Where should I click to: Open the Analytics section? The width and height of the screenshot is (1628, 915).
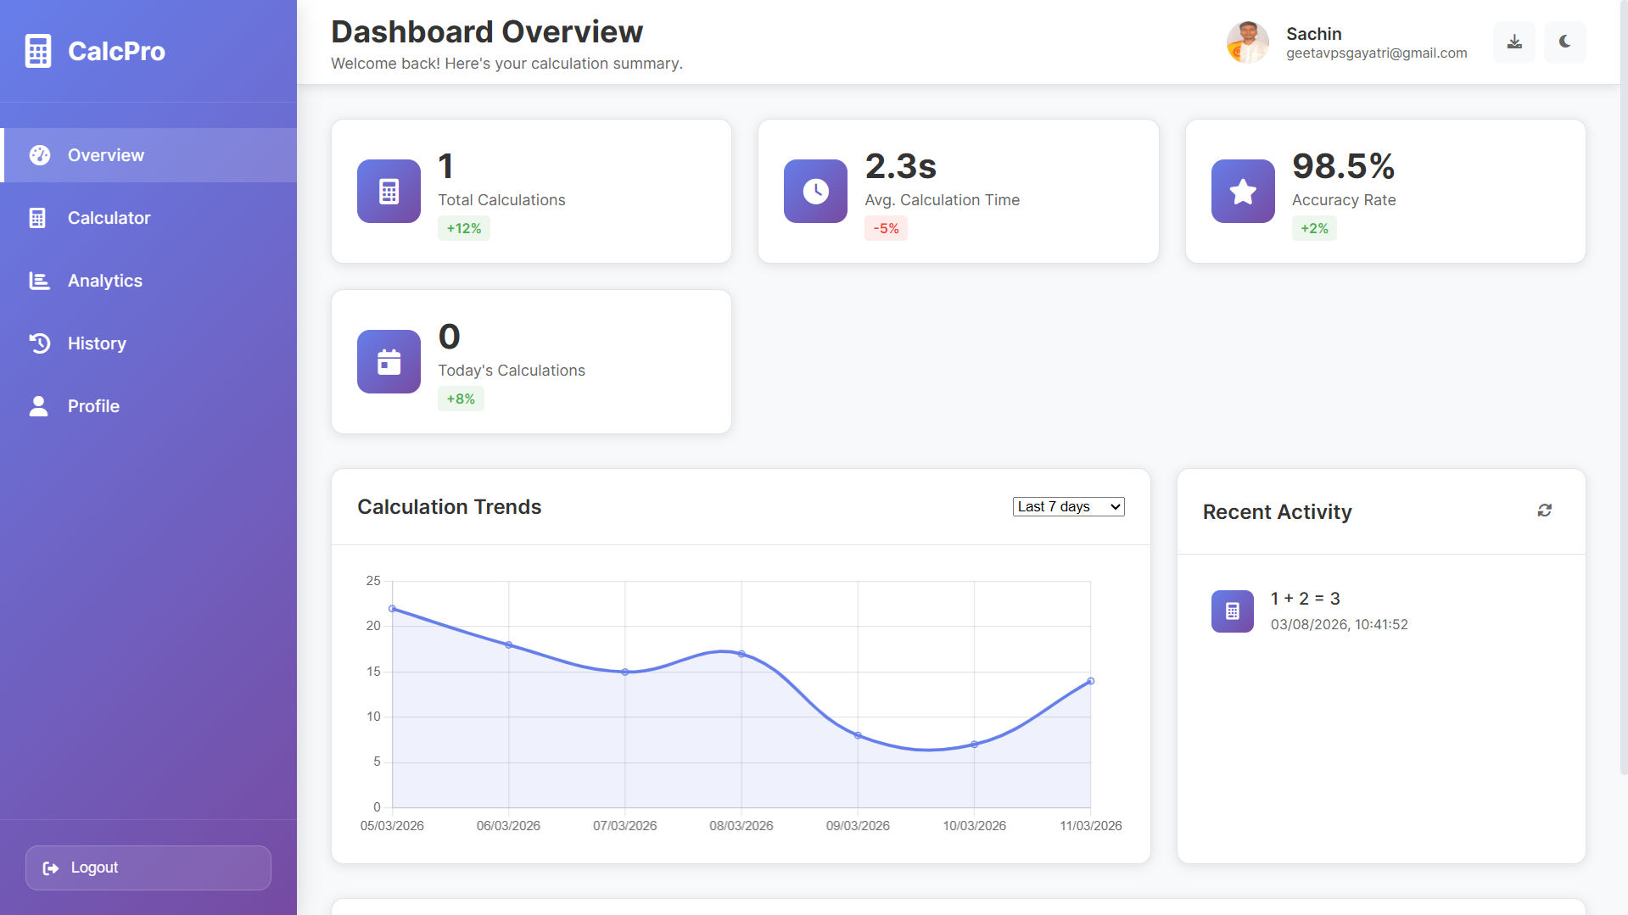[104, 281]
